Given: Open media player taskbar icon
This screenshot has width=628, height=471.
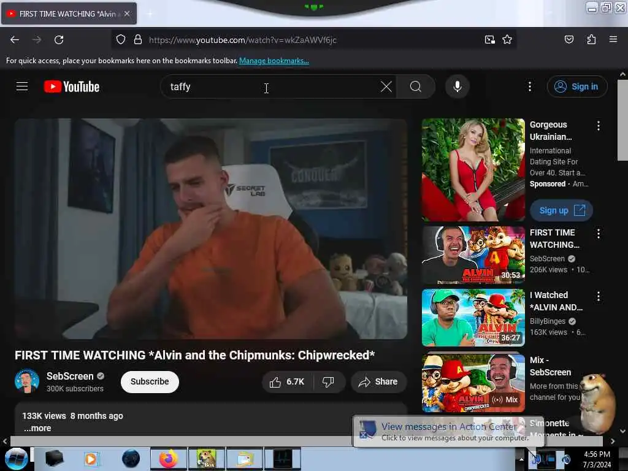Looking at the screenshot, I should point(91,459).
